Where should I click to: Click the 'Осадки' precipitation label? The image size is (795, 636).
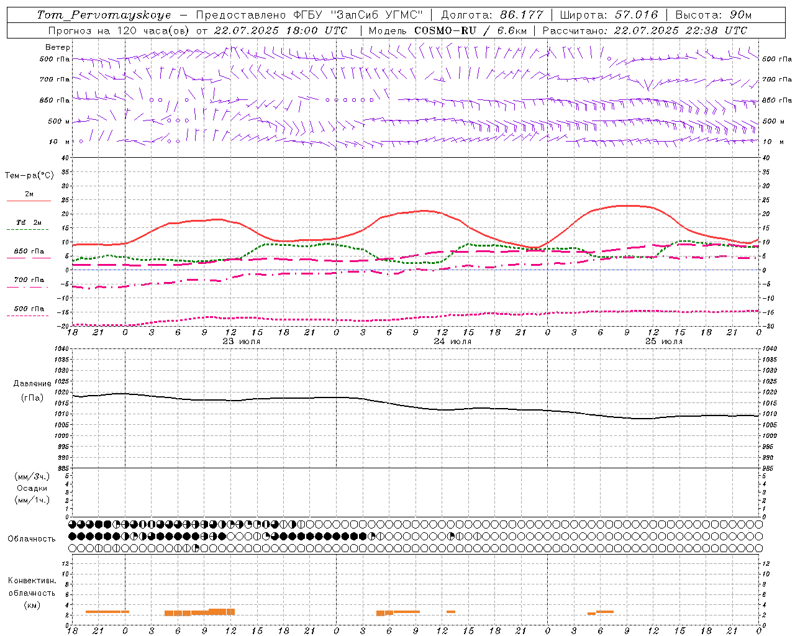coord(32,488)
